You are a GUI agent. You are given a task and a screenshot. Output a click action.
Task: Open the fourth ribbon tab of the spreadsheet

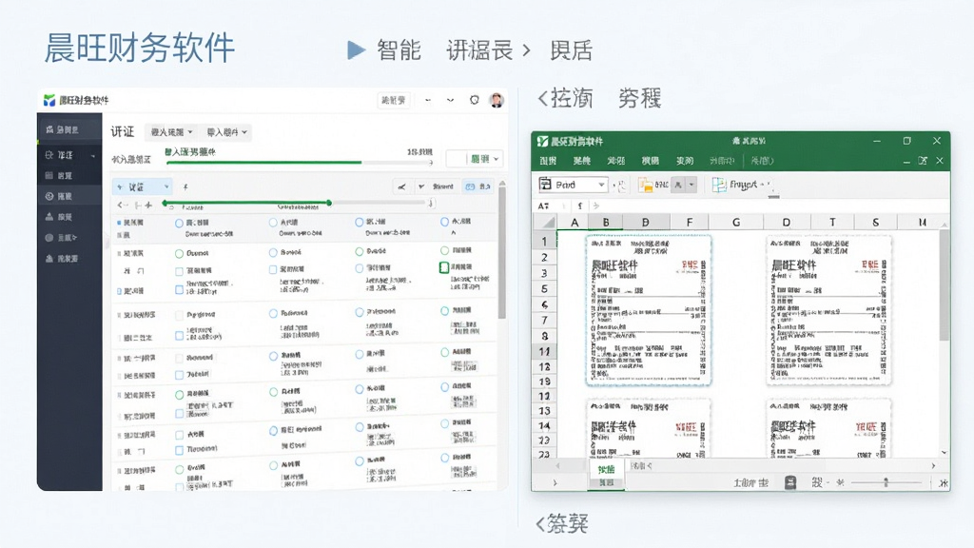pyautogui.click(x=651, y=161)
